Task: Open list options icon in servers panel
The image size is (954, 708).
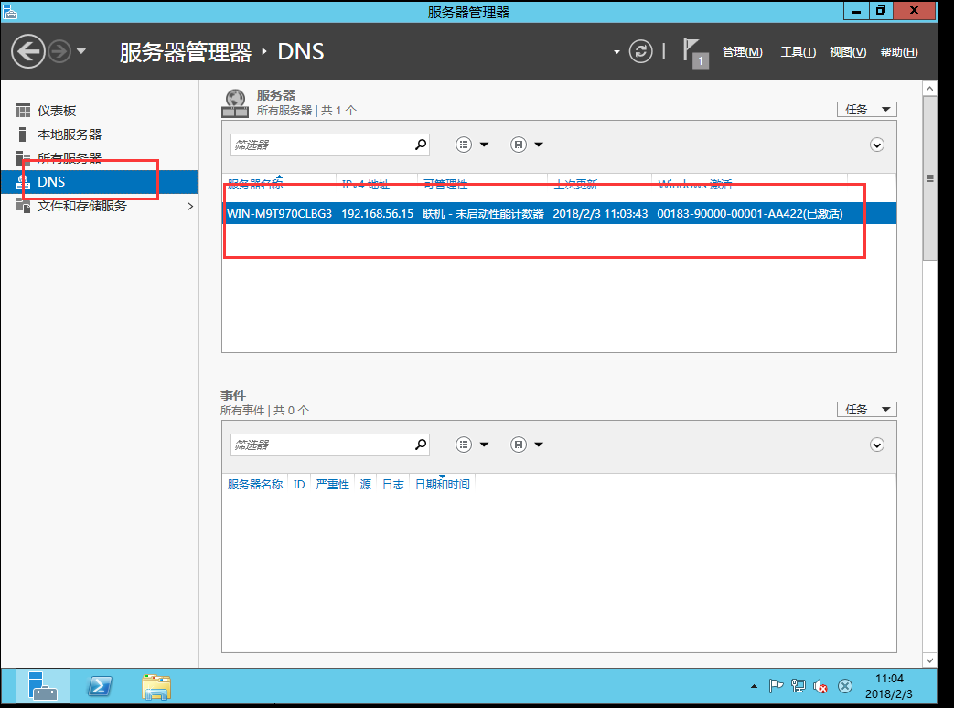Action: pos(464,145)
